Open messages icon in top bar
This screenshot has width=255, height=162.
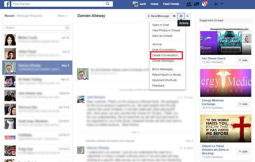click(196, 4)
